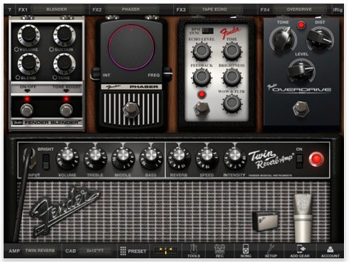The image size is (349, 262).
Task: Select the microphone in front of cabinet
Action: click(x=303, y=218)
